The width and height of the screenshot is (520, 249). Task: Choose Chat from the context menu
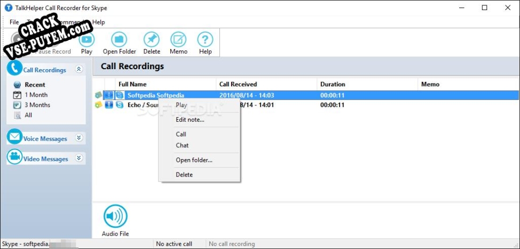182,145
